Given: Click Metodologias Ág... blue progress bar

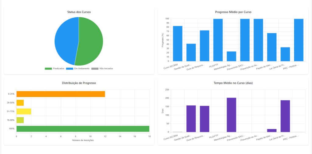Looking at the screenshot, I should click(x=231, y=56).
